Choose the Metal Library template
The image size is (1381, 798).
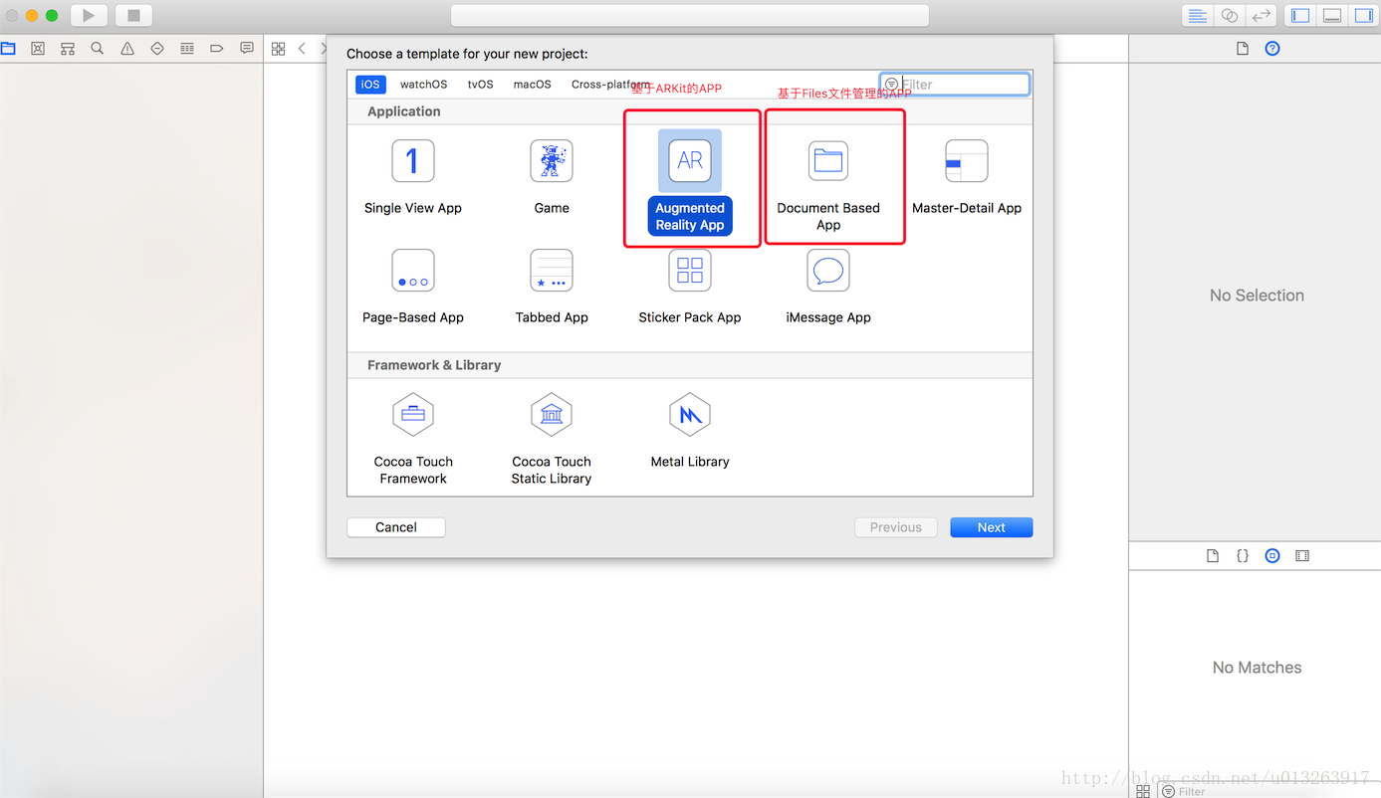click(x=690, y=431)
